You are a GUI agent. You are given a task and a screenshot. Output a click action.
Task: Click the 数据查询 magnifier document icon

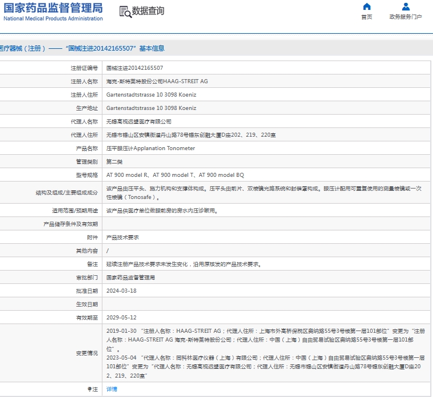coord(125,12)
